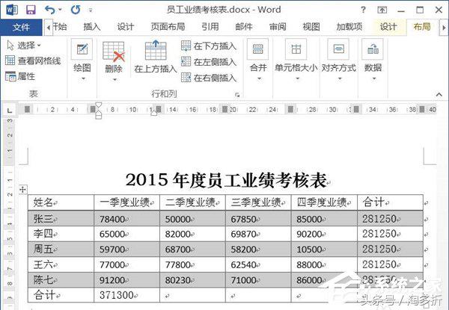Open the 行和列 dialog launcher
This screenshot has width=449, height=310.
(237, 95)
